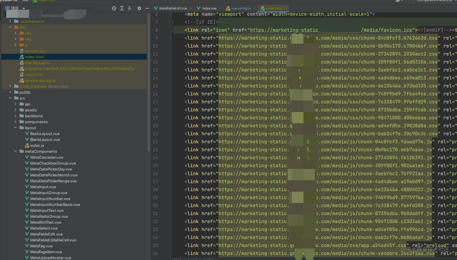Switch to the index.vue editor tab

209,8
